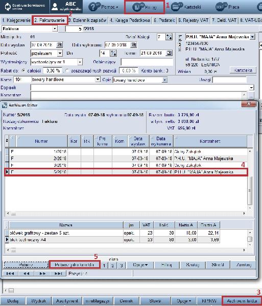262x306 pixels.
Task: Select Rabat poszczególnych pozycji radio button
Action: click(67, 71)
